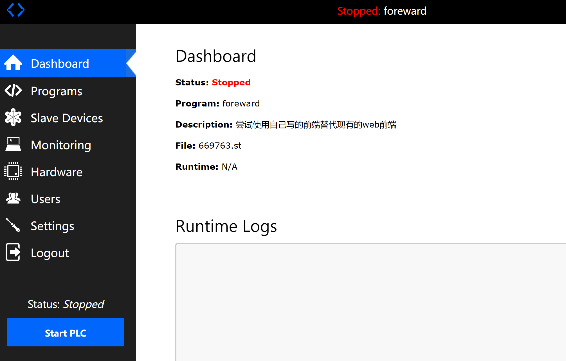Click the Slave Devices snowflake icon
The image size is (566, 361).
point(13,117)
